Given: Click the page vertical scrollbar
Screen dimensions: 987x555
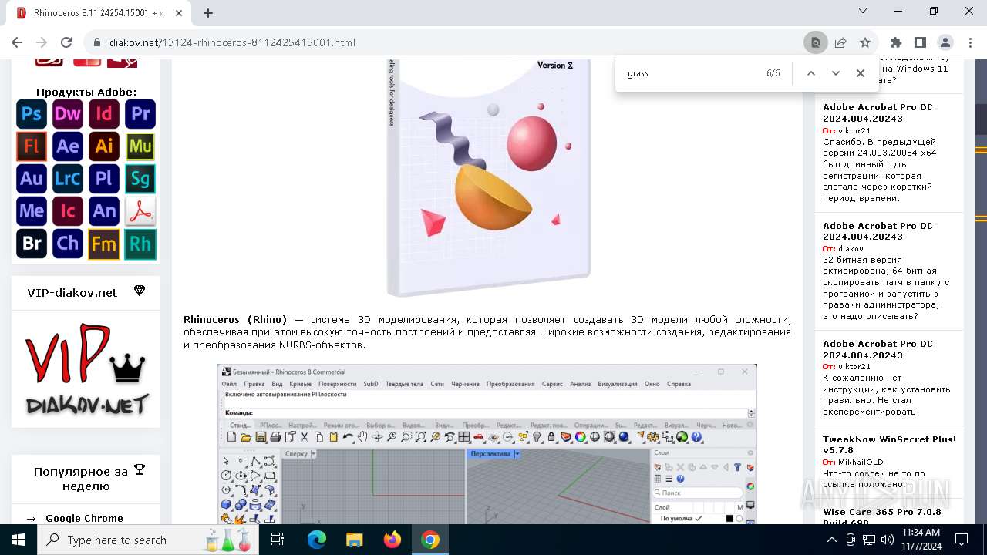Looking at the screenshot, I should pyautogui.click(x=981, y=293).
